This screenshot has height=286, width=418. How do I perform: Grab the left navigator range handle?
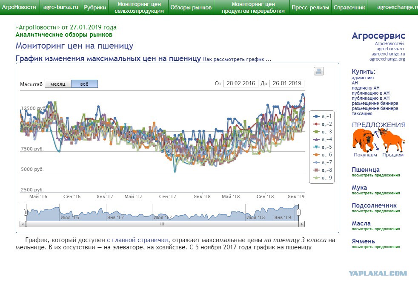point(26,212)
